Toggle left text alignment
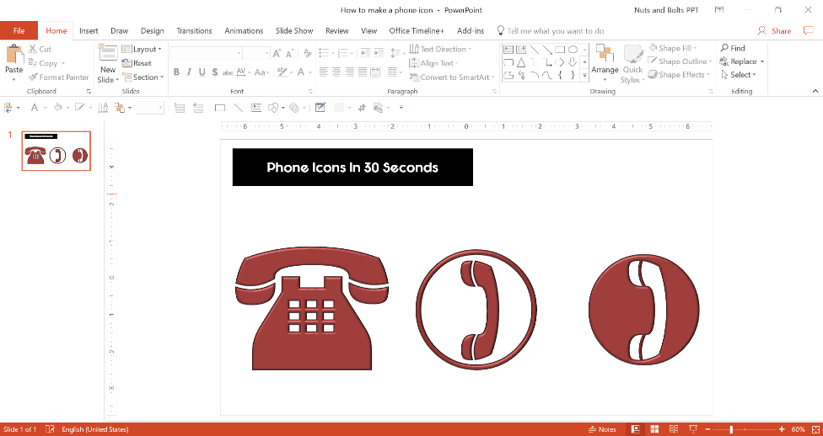The width and height of the screenshot is (823, 436). click(324, 72)
